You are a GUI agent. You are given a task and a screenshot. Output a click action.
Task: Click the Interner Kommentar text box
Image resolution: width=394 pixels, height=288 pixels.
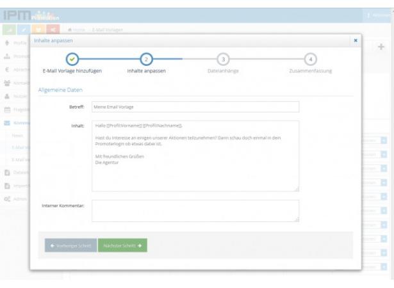point(194,211)
